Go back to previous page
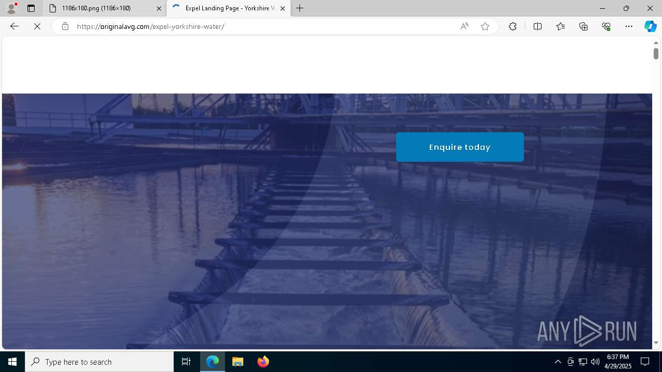This screenshot has width=662, height=372. (x=14, y=26)
